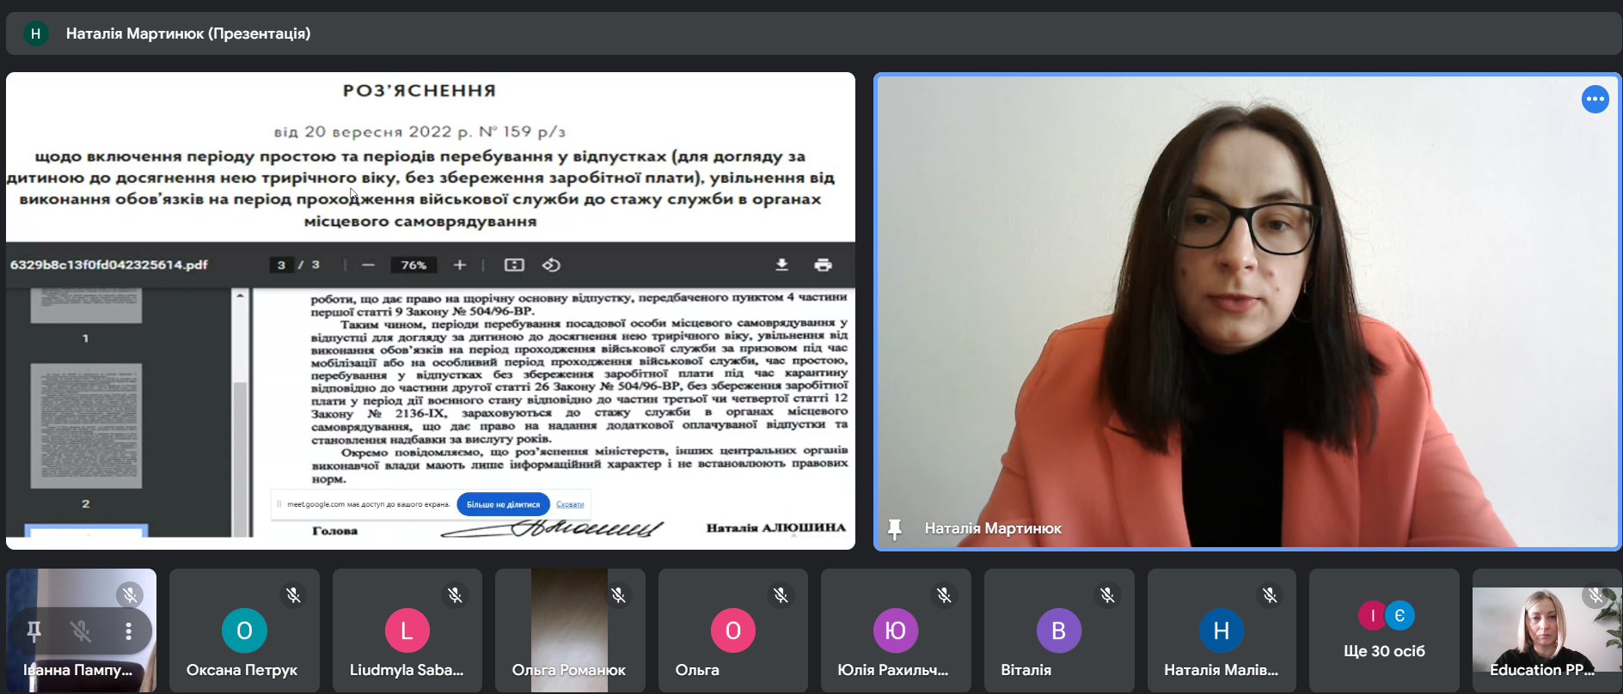Image resolution: width=1623 pixels, height=694 pixels.
Task: Click the PDF thumbnail panel scrollbar
Action: pyautogui.click(x=241, y=412)
